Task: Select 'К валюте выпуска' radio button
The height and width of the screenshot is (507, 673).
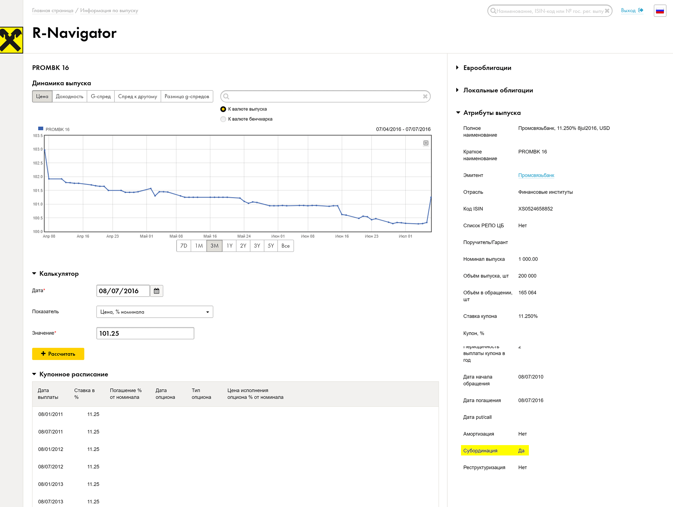Action: pyautogui.click(x=223, y=109)
